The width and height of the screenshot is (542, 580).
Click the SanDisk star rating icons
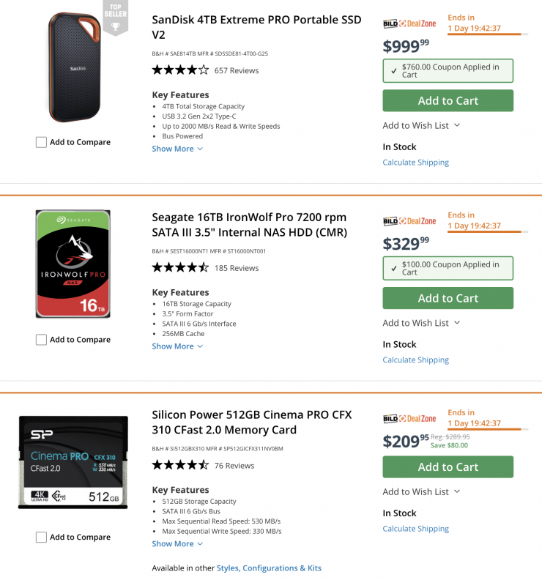(180, 70)
